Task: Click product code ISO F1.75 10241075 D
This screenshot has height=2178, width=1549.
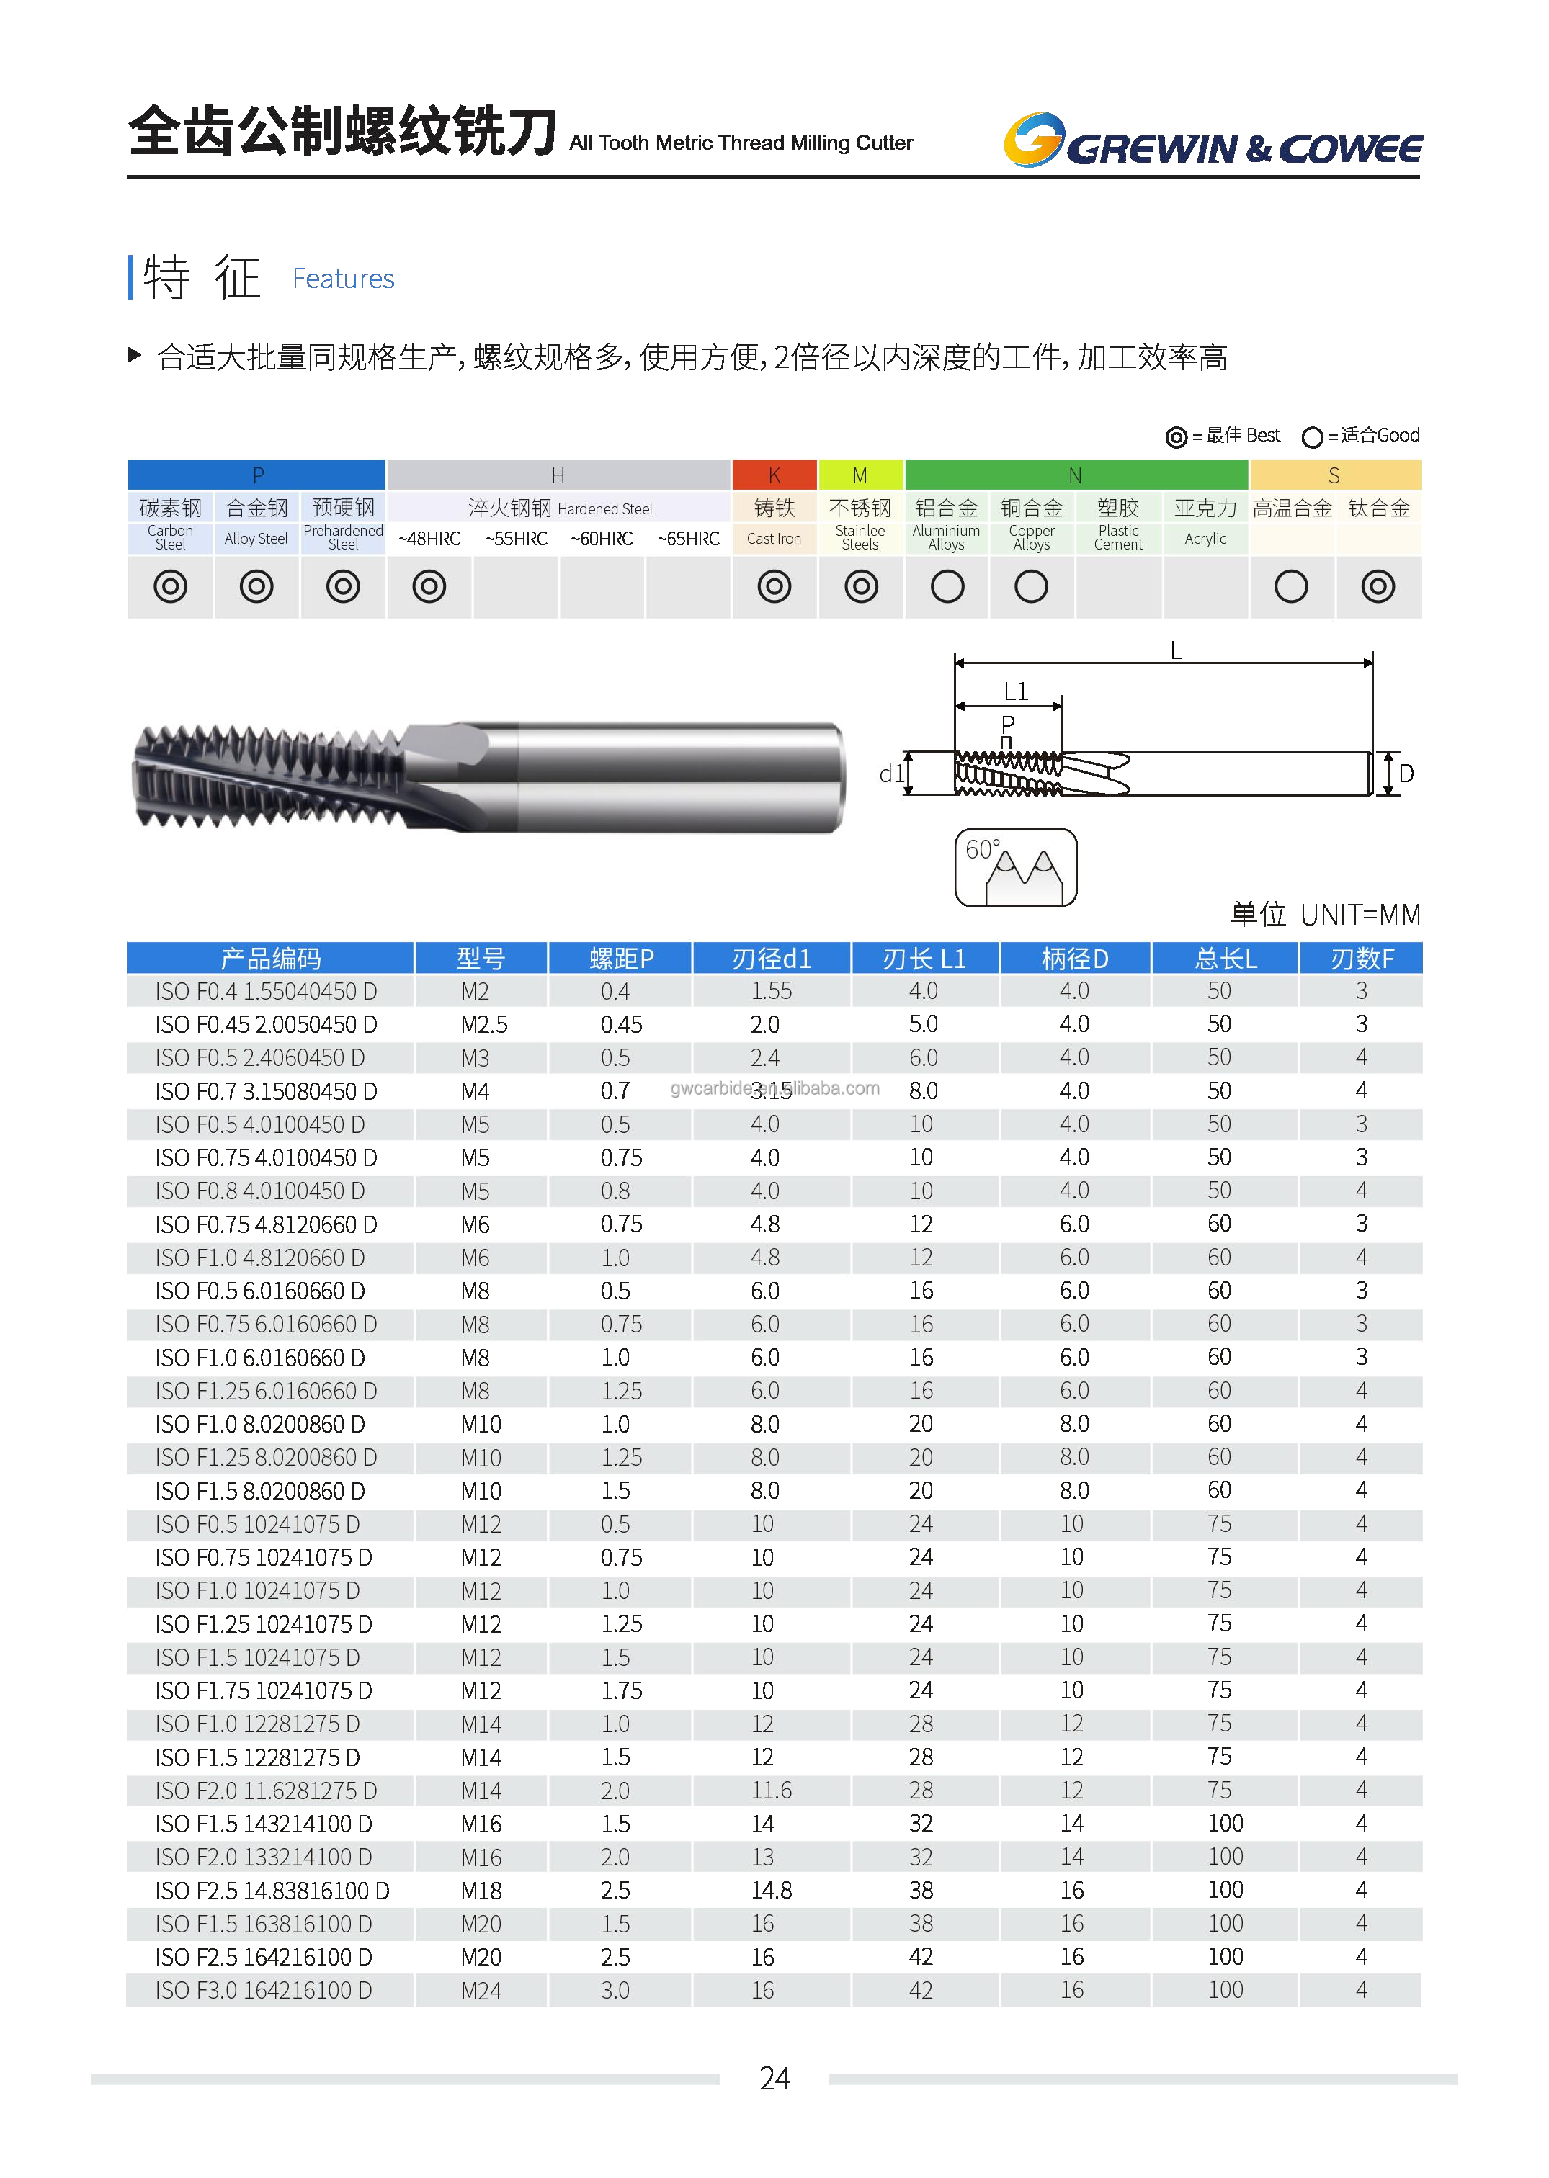Action: (263, 1690)
